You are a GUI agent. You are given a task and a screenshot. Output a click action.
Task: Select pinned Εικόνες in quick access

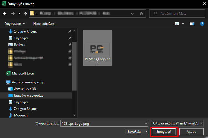(x=19, y=45)
